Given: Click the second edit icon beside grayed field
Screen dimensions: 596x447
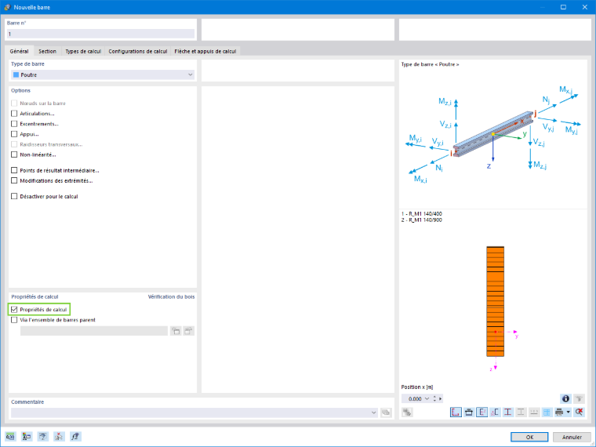Looking at the screenshot, I should 188,331.
